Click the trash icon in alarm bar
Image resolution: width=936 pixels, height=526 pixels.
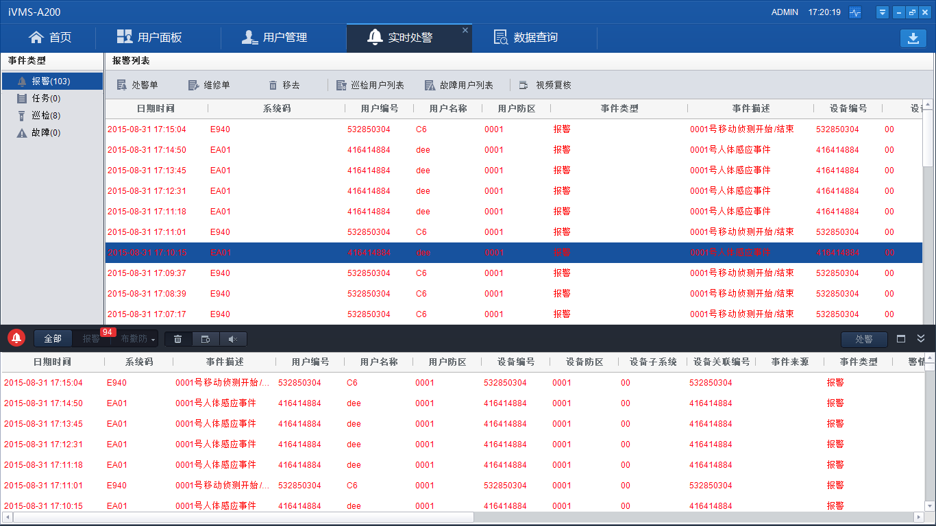point(178,339)
